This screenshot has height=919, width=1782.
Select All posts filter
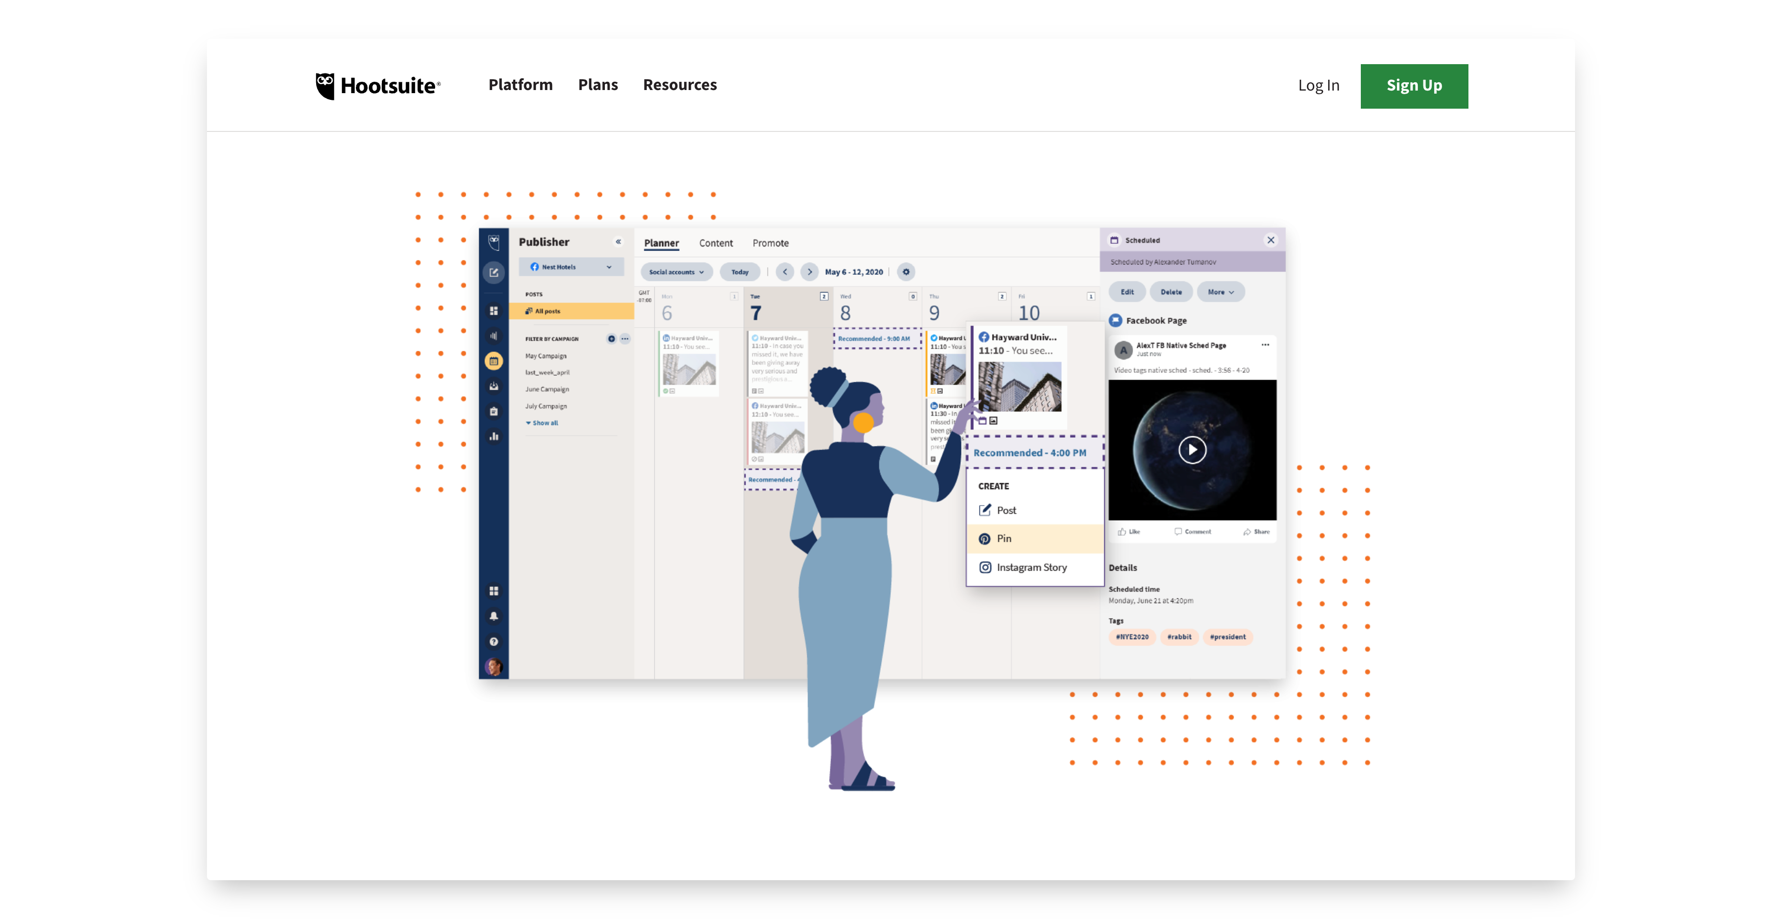click(x=571, y=310)
